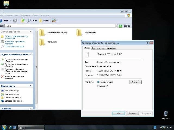Open the Вид menu
The image size is (174, 130).
point(16,16)
